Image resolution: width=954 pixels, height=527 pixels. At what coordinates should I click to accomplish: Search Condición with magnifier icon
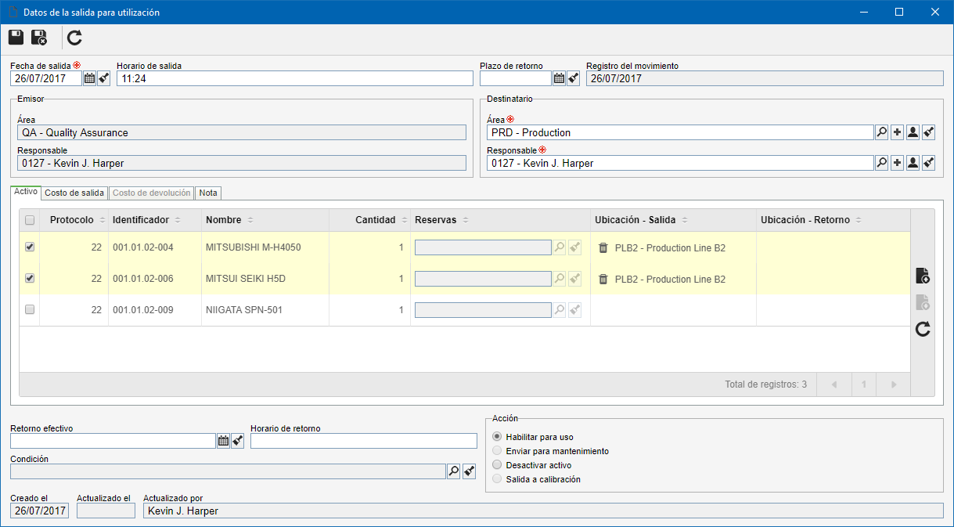point(453,471)
